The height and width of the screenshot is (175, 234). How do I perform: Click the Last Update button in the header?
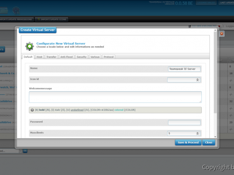click(226, 2)
